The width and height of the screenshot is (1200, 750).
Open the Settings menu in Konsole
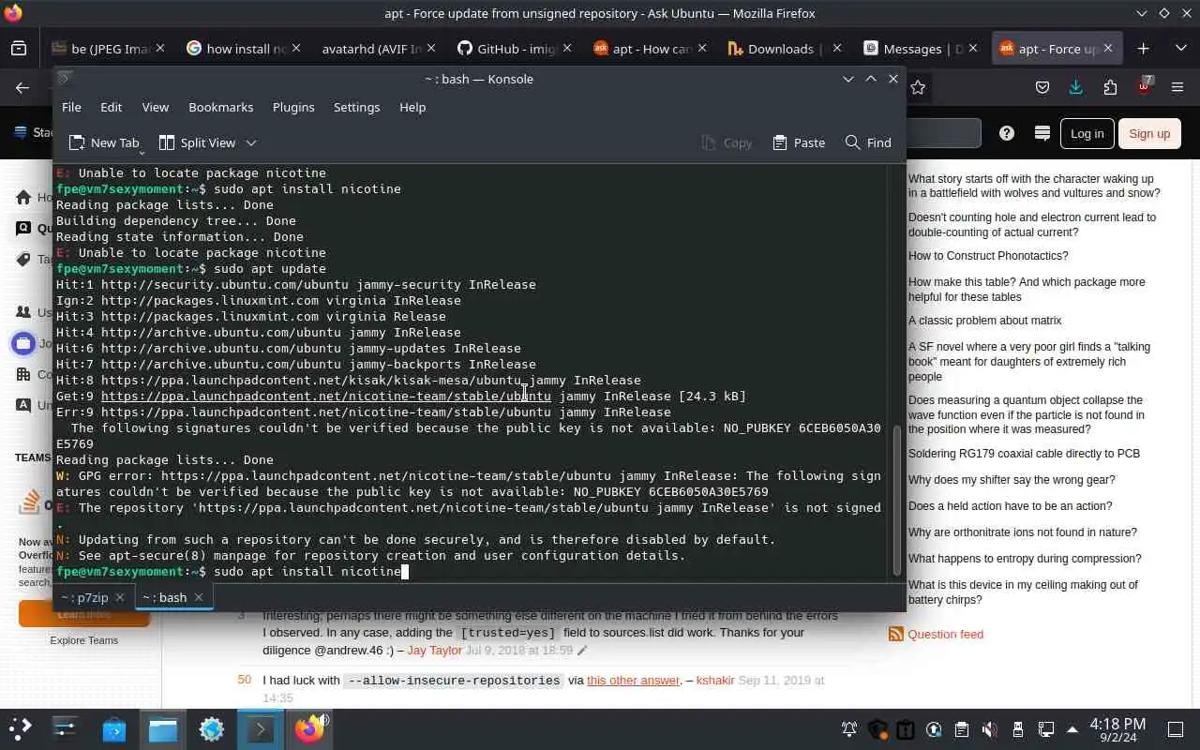coord(356,107)
